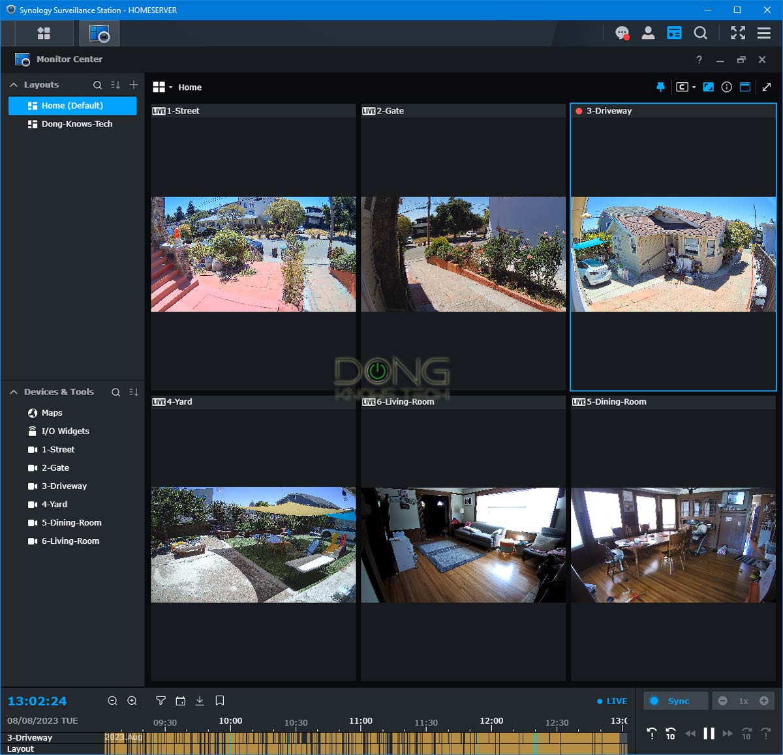Open the timeline calendar date picker

tap(181, 701)
